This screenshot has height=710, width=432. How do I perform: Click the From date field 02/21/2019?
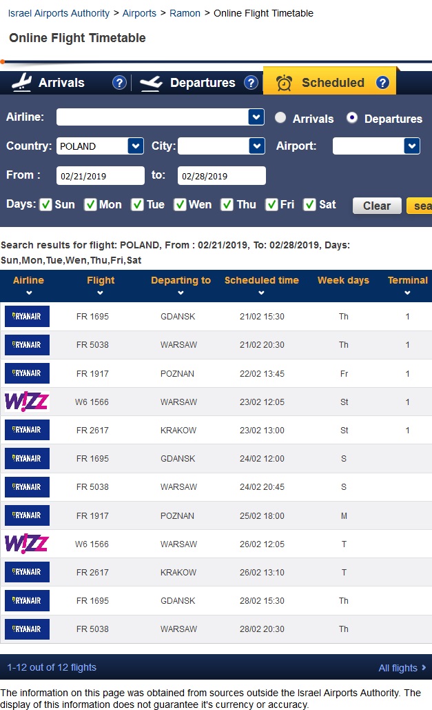[x=100, y=176]
